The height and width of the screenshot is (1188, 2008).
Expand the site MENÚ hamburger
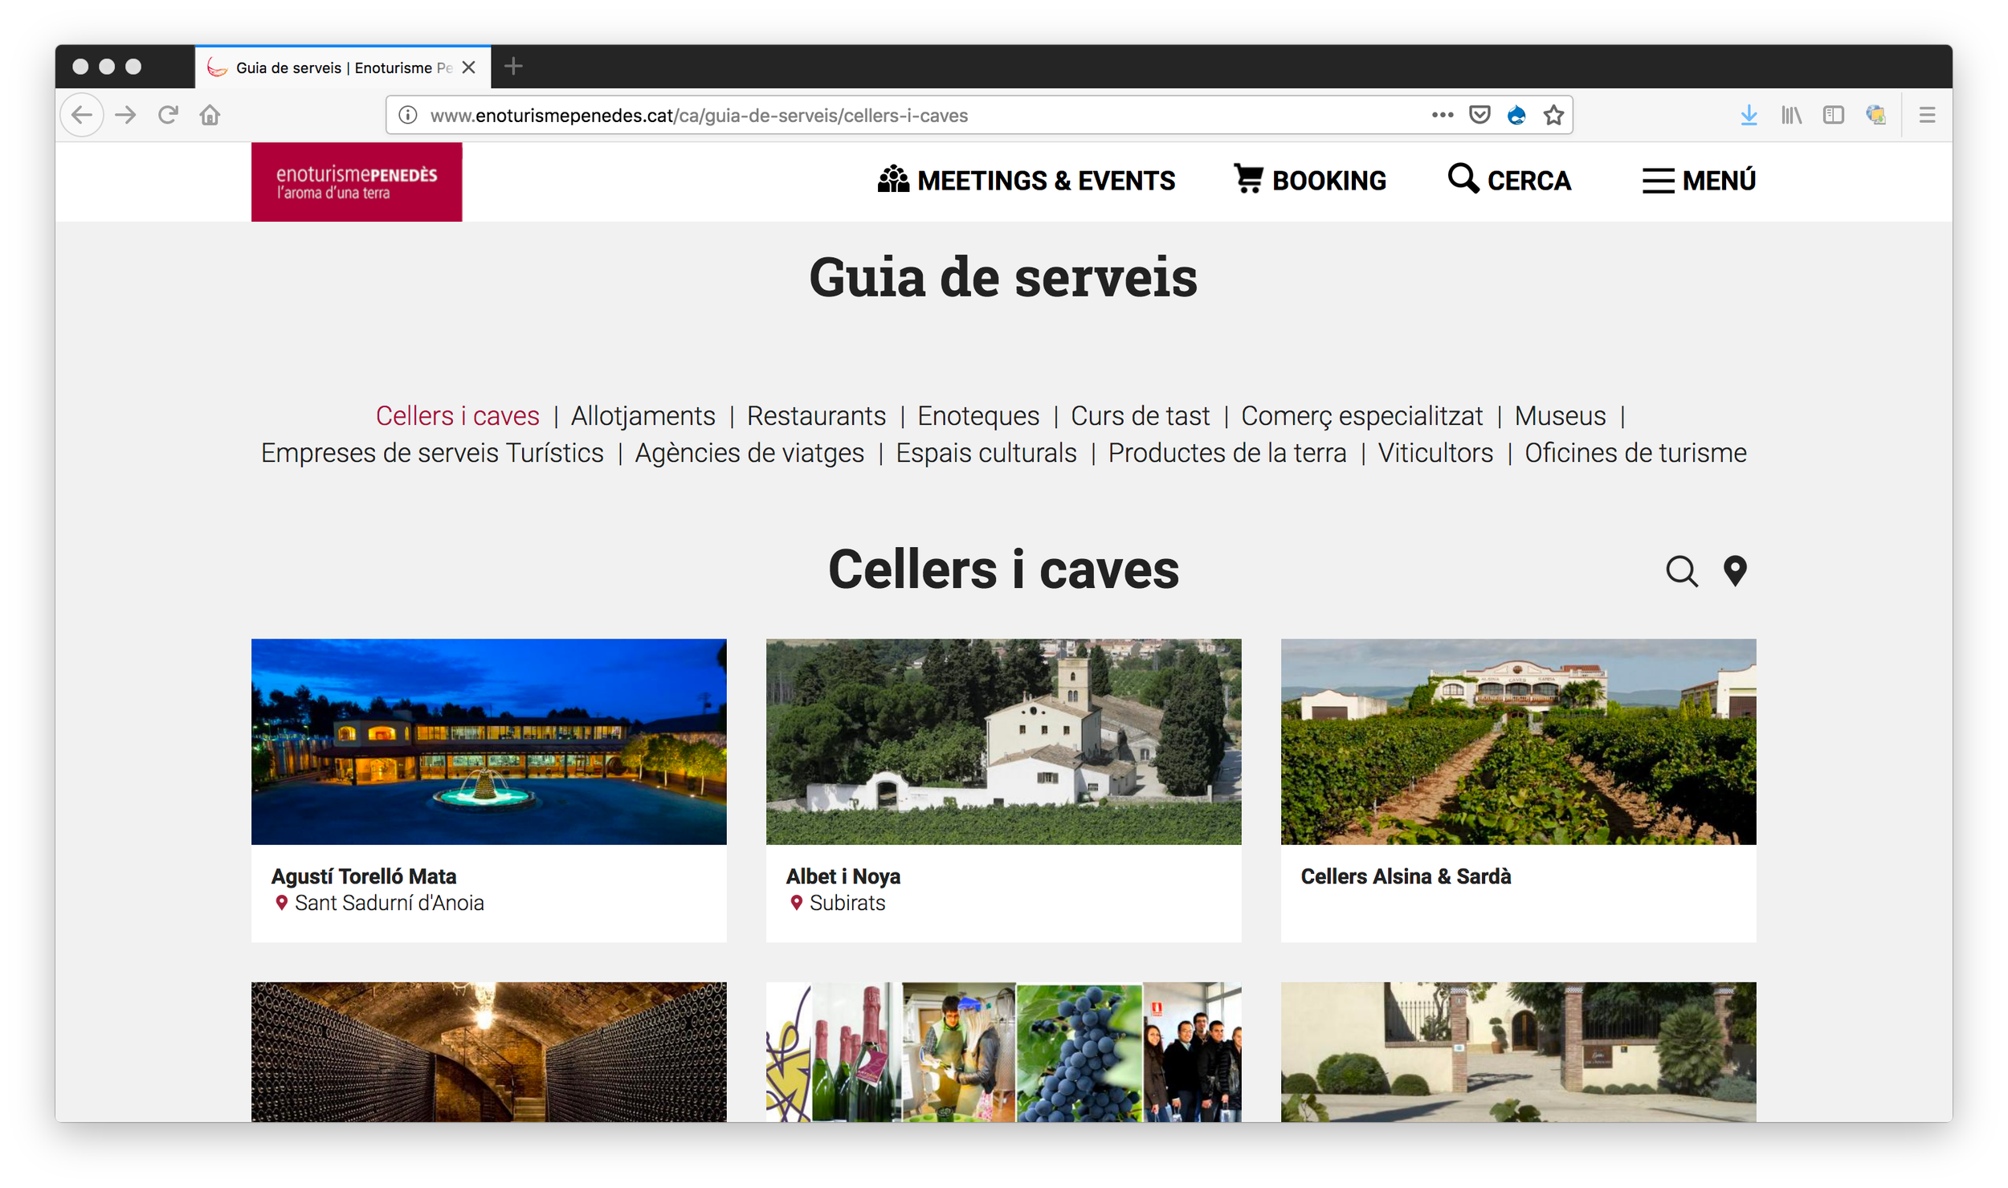1699,181
